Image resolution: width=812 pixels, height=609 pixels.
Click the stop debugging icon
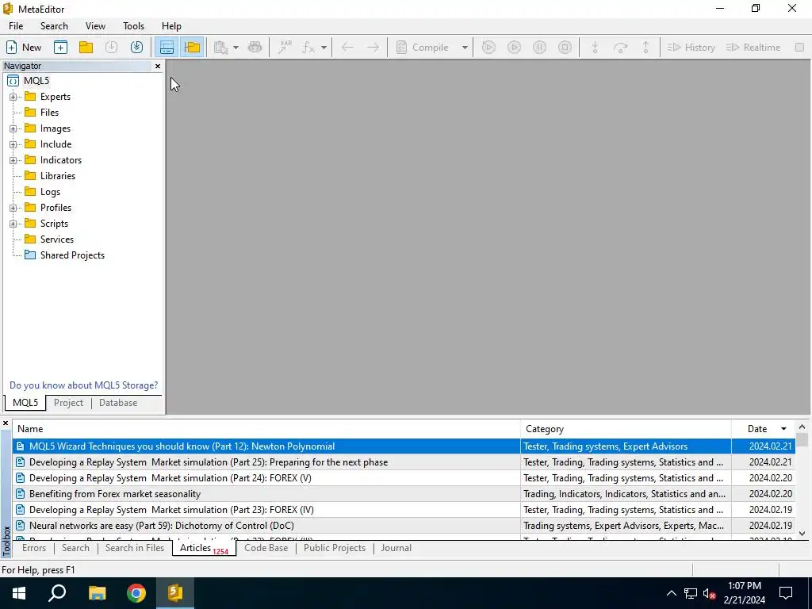coord(565,47)
